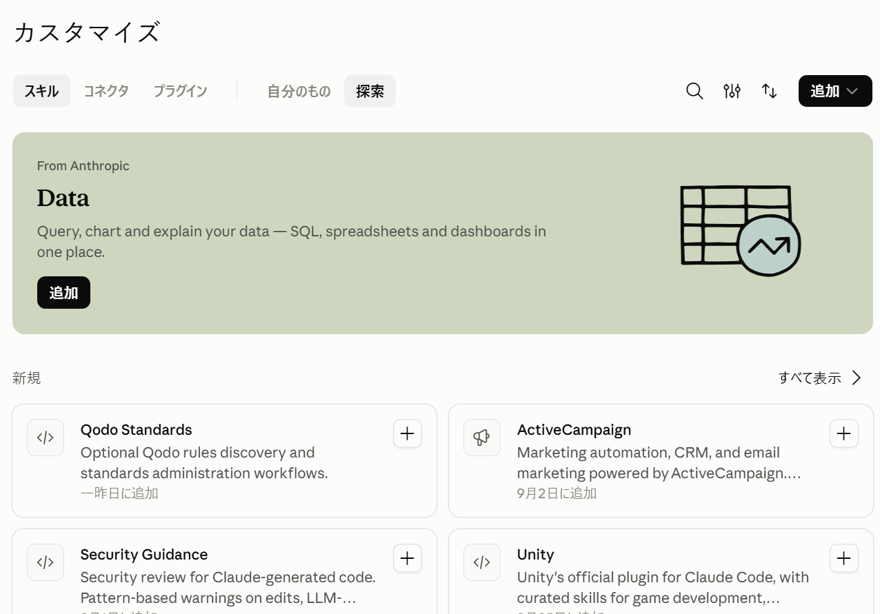Click the 9月2日に追加 date text

[x=557, y=493]
